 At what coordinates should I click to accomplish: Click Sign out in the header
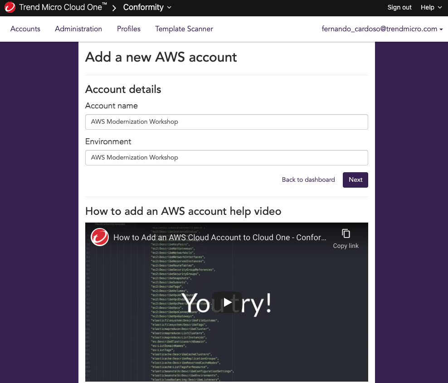(x=399, y=7)
